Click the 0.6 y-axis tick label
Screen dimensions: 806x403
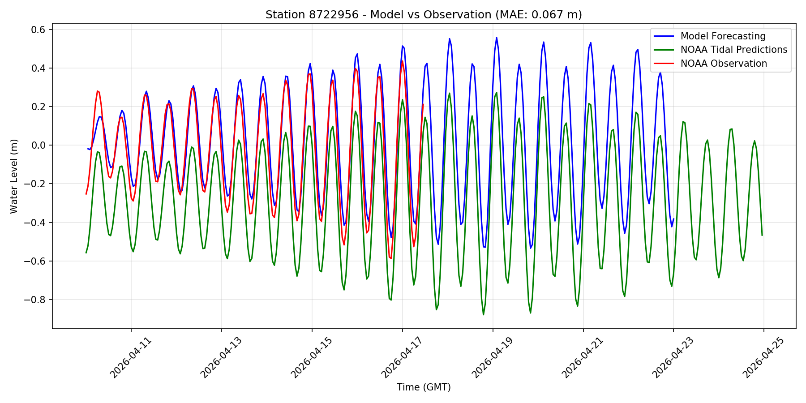39,30
